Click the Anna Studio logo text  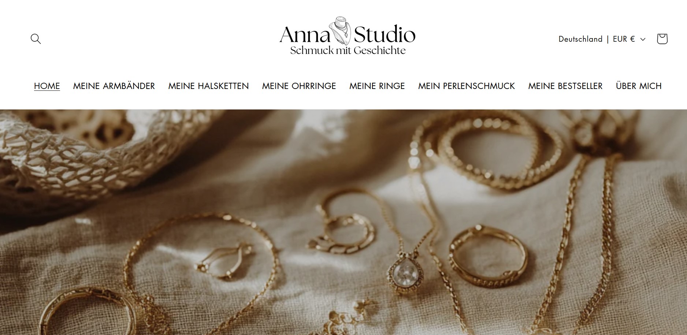tap(347, 34)
